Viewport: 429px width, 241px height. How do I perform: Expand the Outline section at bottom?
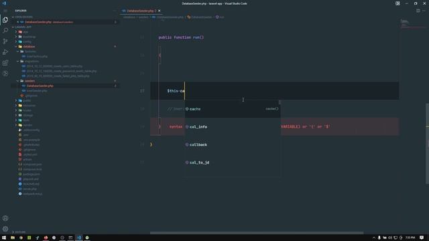[19, 232]
